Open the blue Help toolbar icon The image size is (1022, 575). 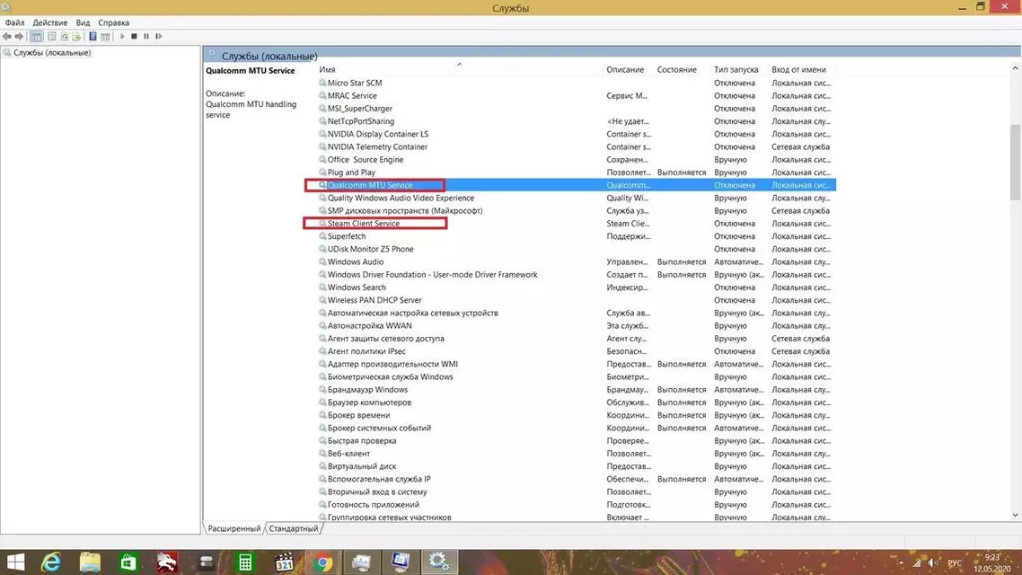(x=93, y=37)
